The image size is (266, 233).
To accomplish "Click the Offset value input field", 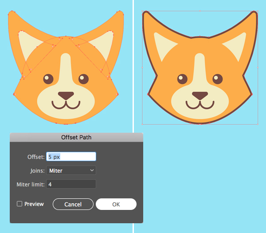I will tap(71, 157).
